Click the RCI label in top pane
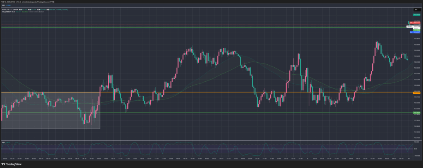This screenshot has height=168, width=423. [3, 6]
